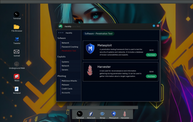
Task: Purchase Metasploit for $150
Action: (151, 55)
